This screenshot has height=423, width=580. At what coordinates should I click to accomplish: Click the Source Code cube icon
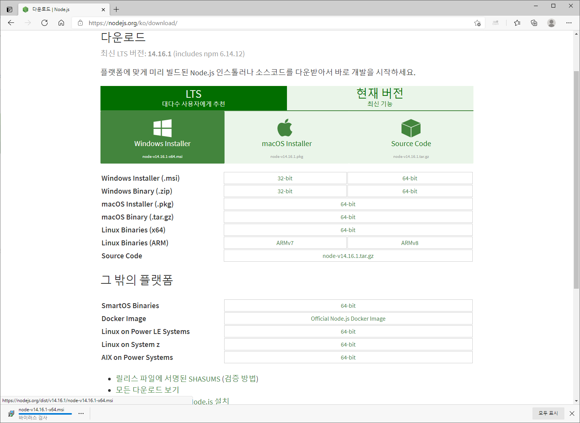[x=411, y=128]
